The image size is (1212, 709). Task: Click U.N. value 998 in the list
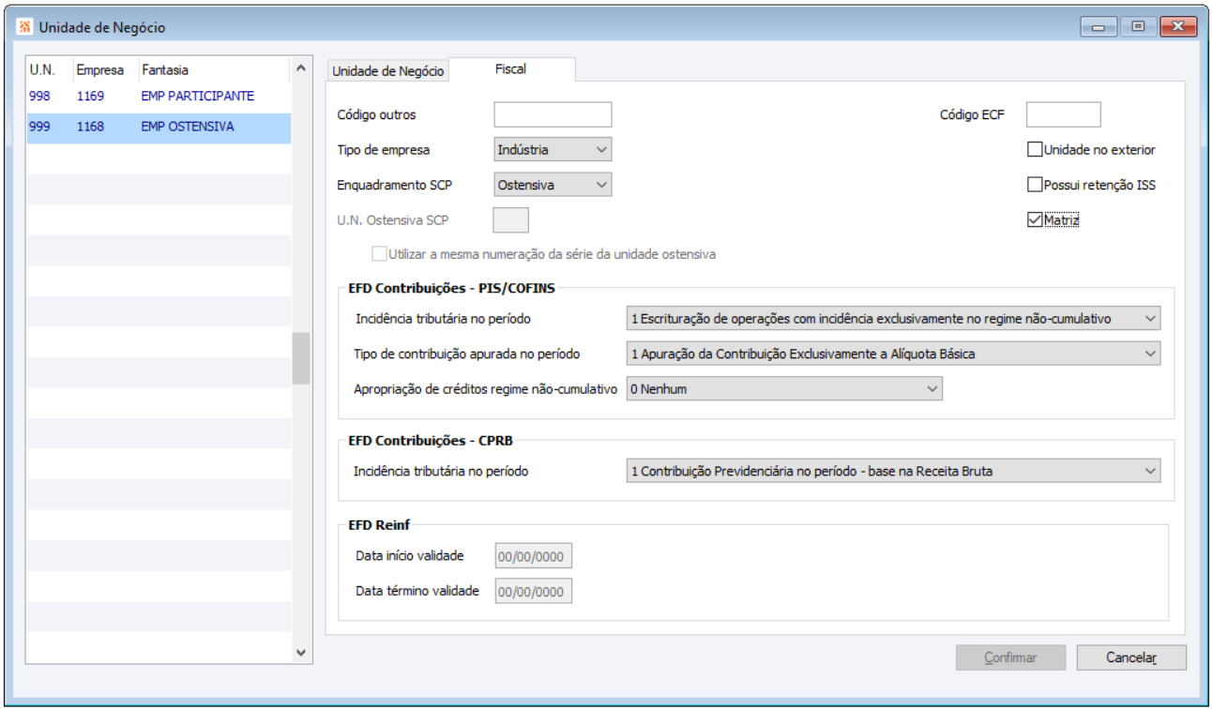(x=39, y=97)
